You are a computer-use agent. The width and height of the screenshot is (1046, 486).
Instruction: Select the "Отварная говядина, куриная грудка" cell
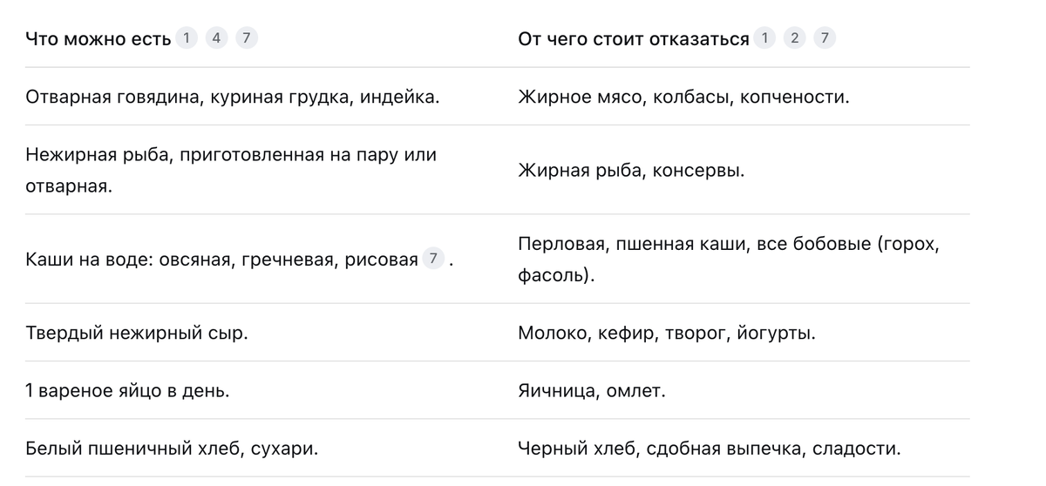(233, 97)
